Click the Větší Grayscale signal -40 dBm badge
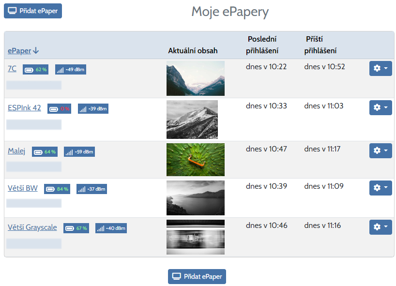This screenshot has width=396, height=286. 111,228
